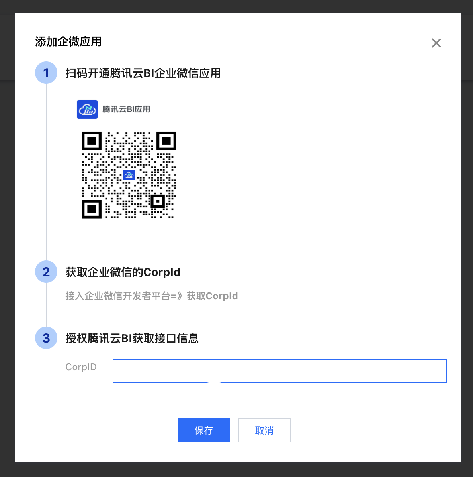Click the 扫码开通腾讯云BI企业微信应用 step heading
Screen dimensions: 473x477
click(143, 73)
